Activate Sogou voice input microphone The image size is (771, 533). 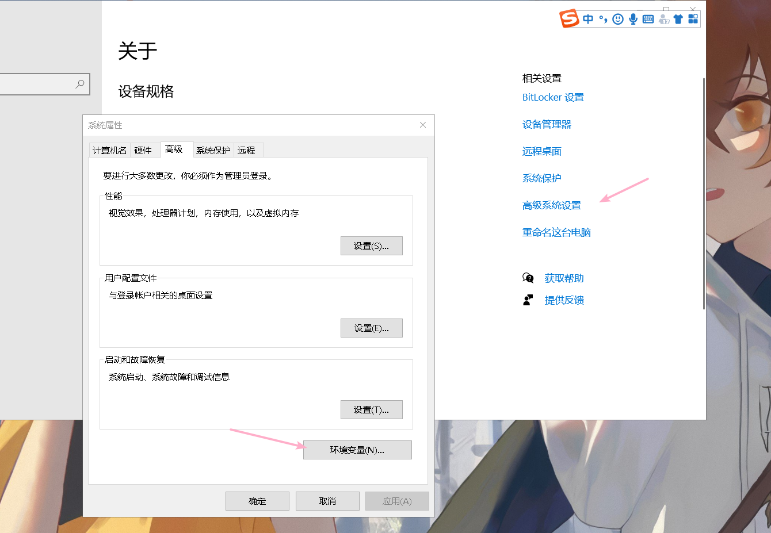click(633, 19)
